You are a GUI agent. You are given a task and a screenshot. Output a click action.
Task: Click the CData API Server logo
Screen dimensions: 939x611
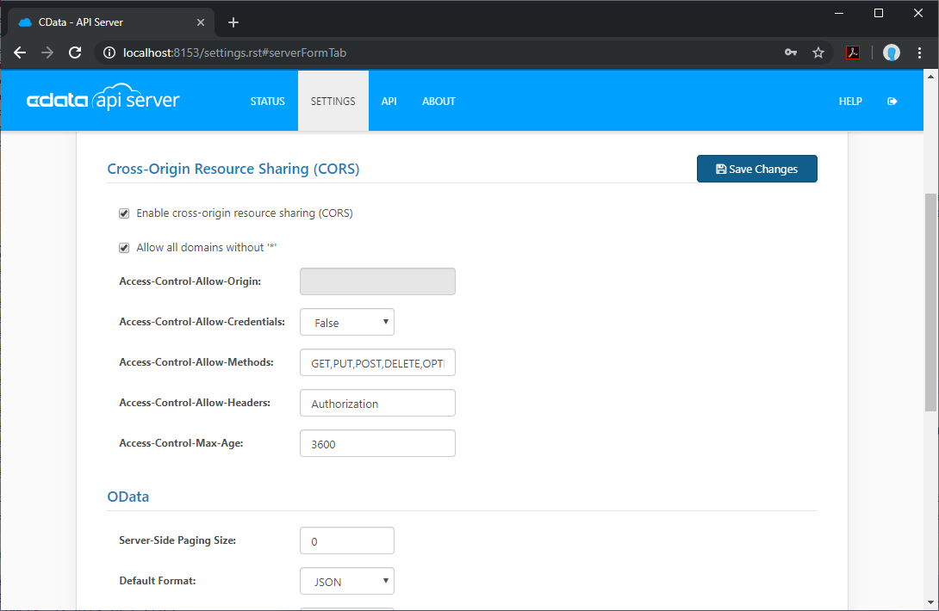point(103,101)
